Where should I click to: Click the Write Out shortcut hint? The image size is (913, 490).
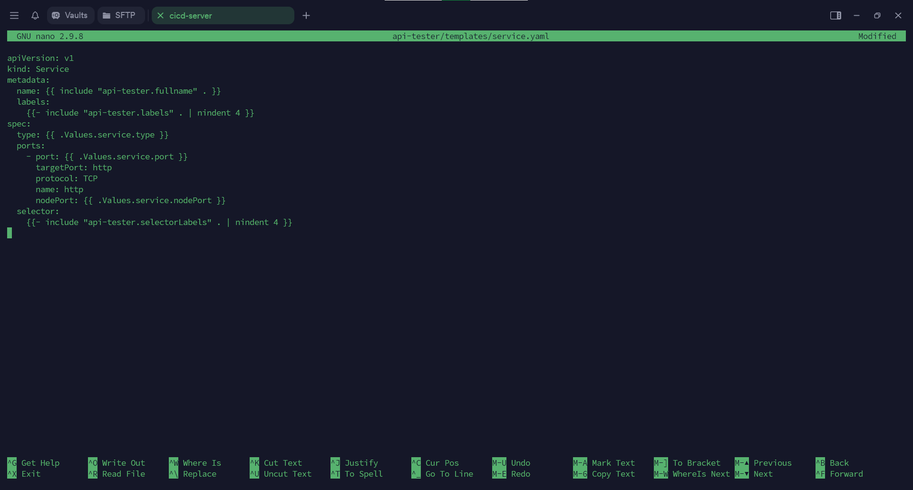click(117, 463)
